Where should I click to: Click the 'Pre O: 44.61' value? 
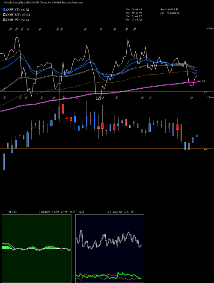[x=134, y=9]
